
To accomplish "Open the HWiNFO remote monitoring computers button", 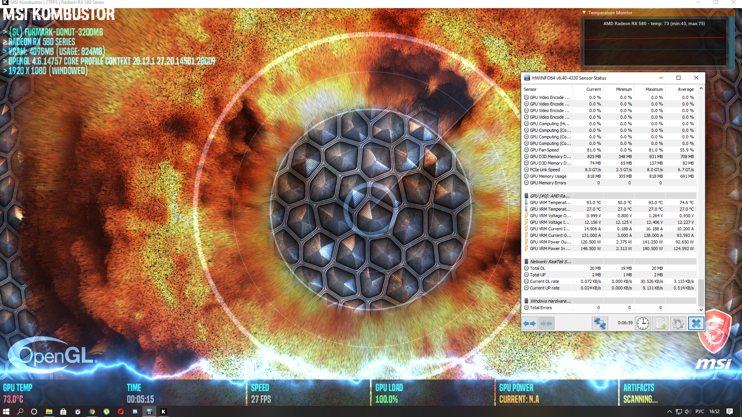I will [x=600, y=323].
